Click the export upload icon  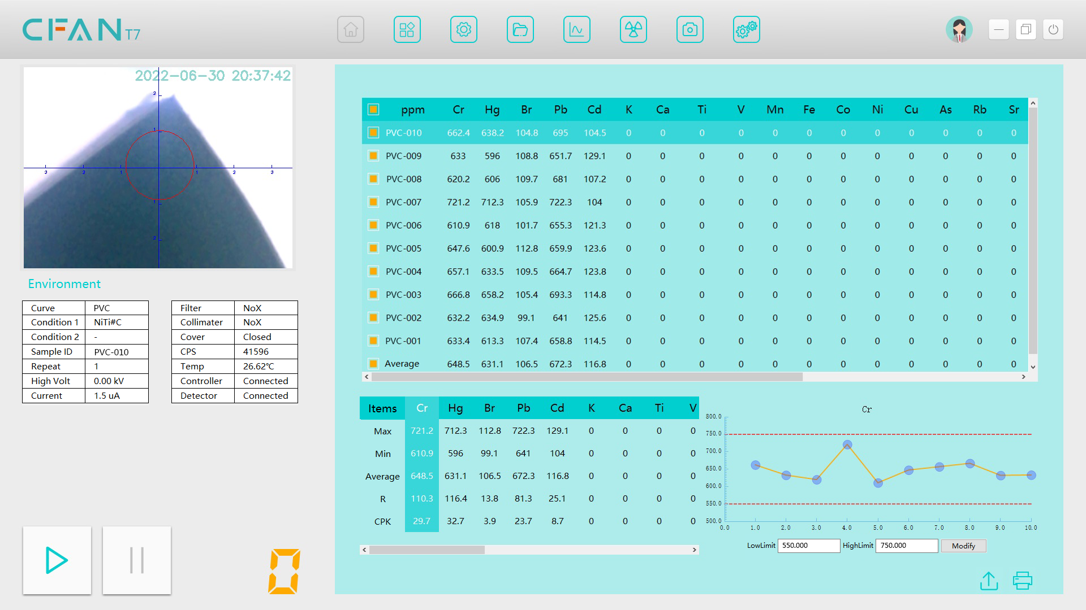click(989, 581)
